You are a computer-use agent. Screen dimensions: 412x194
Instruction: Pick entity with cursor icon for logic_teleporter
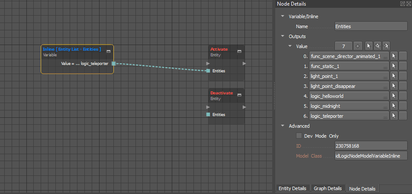tap(394, 116)
